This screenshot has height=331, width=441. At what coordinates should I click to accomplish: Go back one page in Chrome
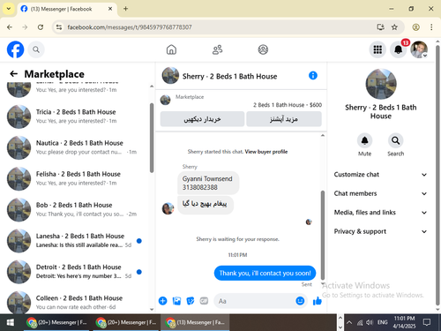pyautogui.click(x=10, y=27)
